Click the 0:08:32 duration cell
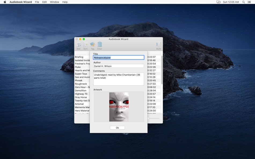Screen dimensions: 255x159 coord(151,87)
